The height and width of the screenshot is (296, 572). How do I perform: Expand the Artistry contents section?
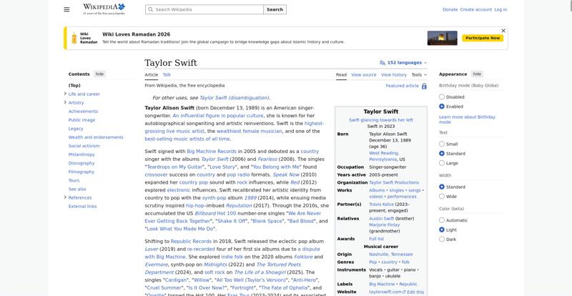click(65, 102)
